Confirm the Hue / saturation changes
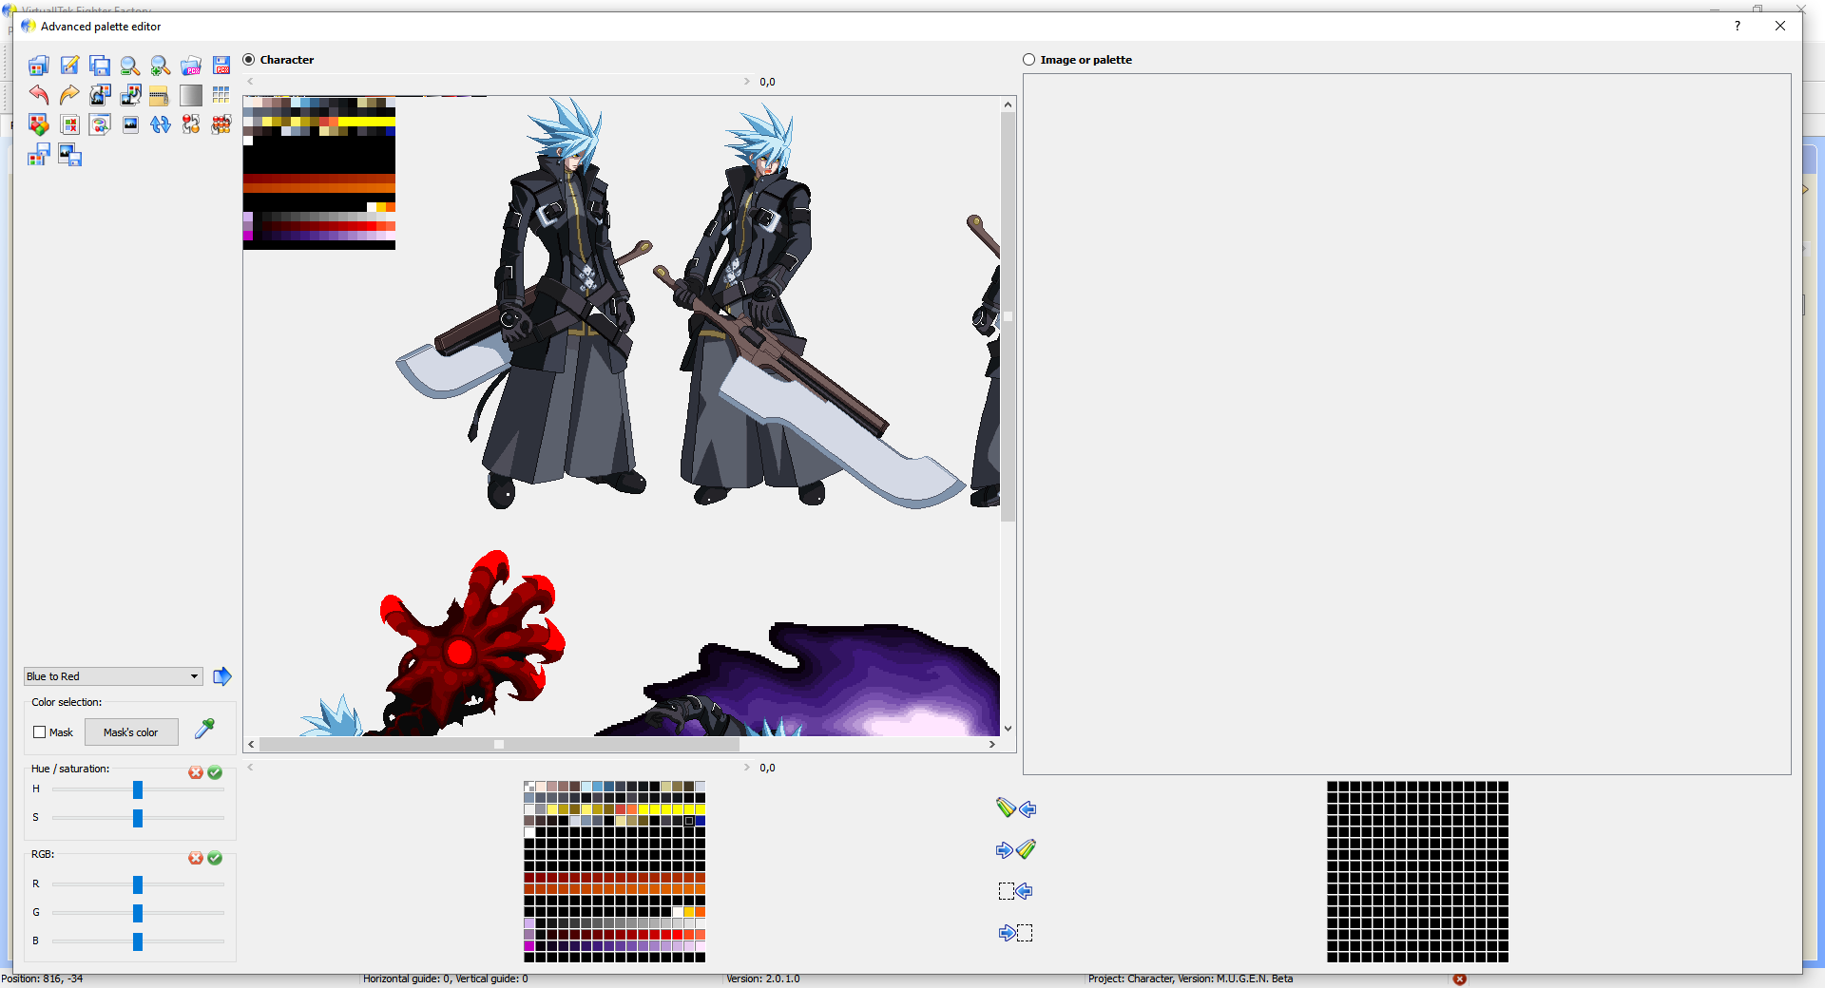Viewport: 1825px width, 988px height. click(x=215, y=772)
